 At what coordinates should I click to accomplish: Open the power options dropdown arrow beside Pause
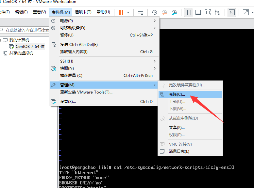click(x=128, y=12)
